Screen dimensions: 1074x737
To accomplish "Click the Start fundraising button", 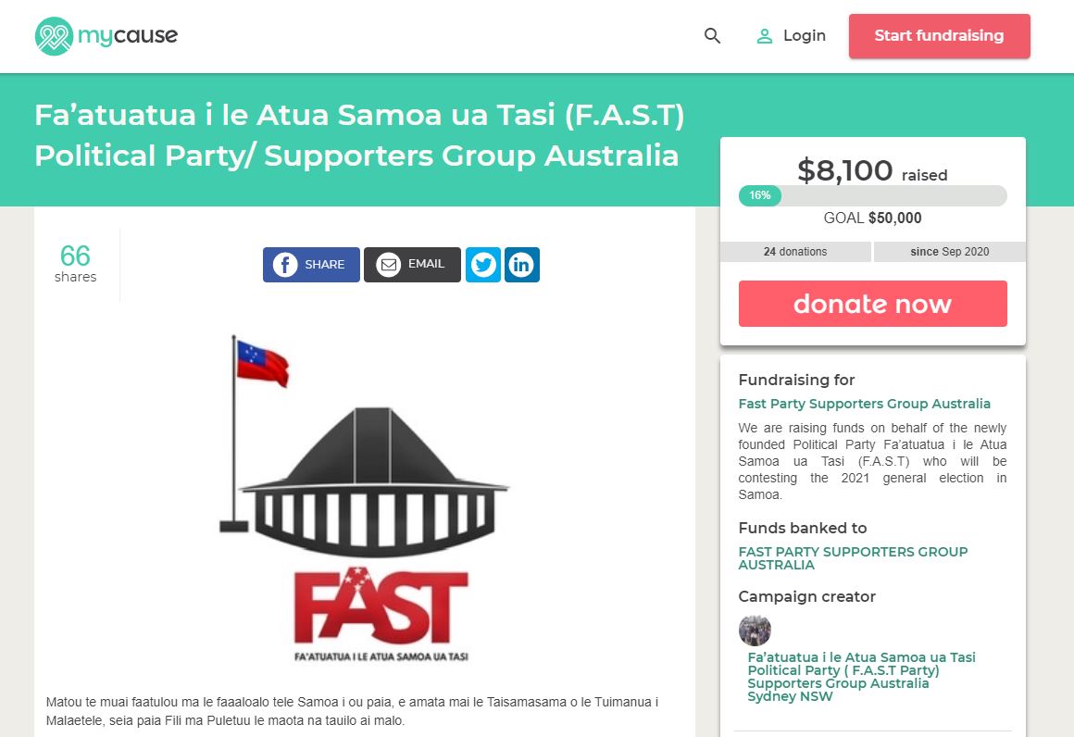I will point(939,35).
